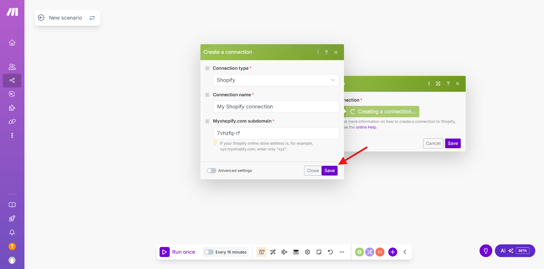Click the Run once play button
544x269 pixels.
click(165, 252)
